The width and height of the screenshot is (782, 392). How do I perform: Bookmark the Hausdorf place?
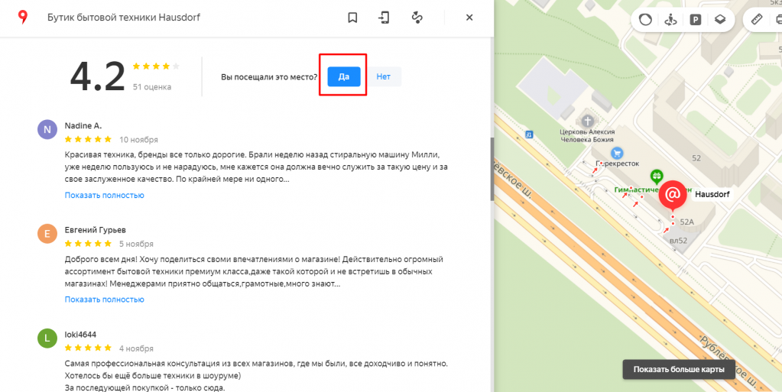352,18
